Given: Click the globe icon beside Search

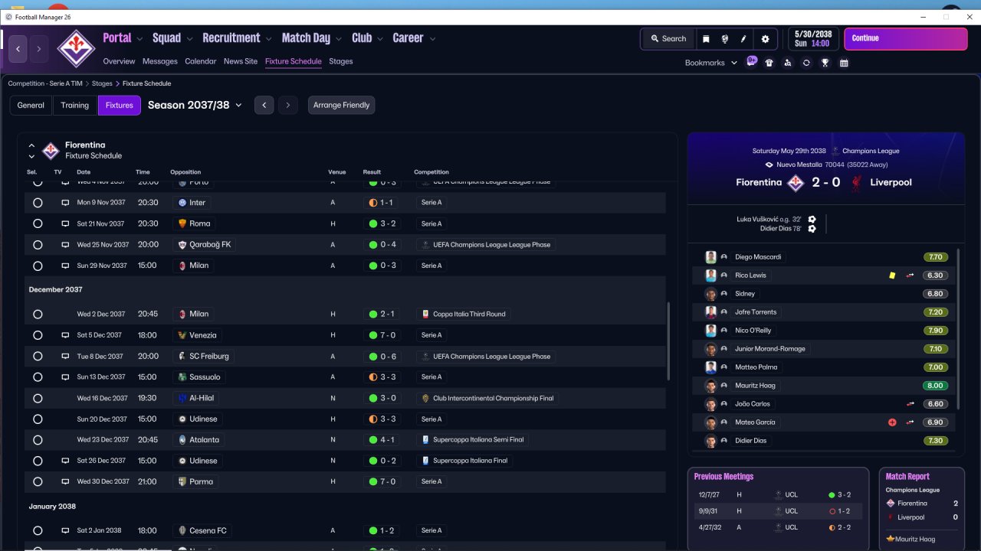Looking at the screenshot, I should click(x=725, y=39).
